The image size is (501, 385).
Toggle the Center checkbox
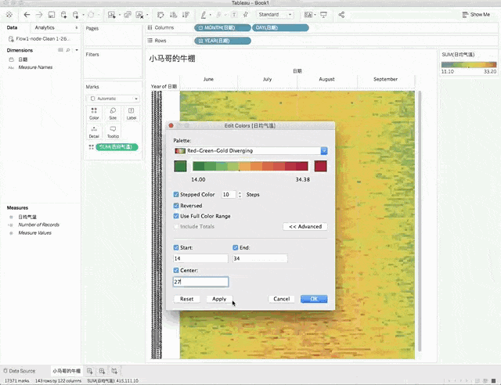176,270
